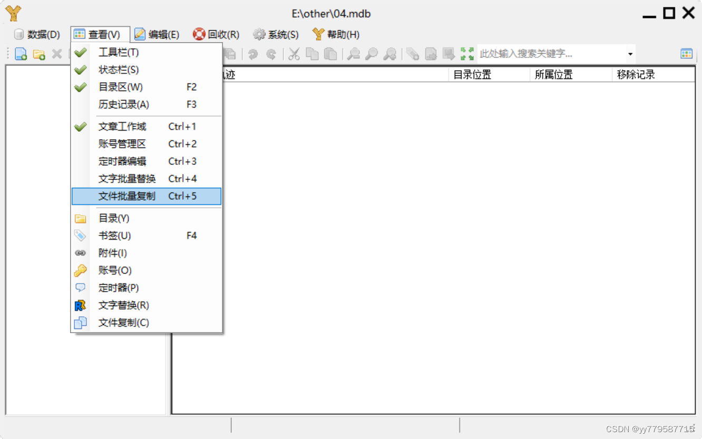The width and height of the screenshot is (702, 439).
Task: Click the document export arrow icon
Action: 431,54
